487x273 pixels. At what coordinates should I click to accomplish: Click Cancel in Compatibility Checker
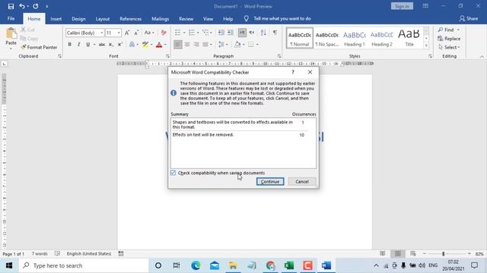pyautogui.click(x=302, y=181)
